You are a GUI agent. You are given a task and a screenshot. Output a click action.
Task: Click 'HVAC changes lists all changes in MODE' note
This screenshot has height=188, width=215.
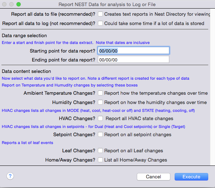tap(98, 110)
